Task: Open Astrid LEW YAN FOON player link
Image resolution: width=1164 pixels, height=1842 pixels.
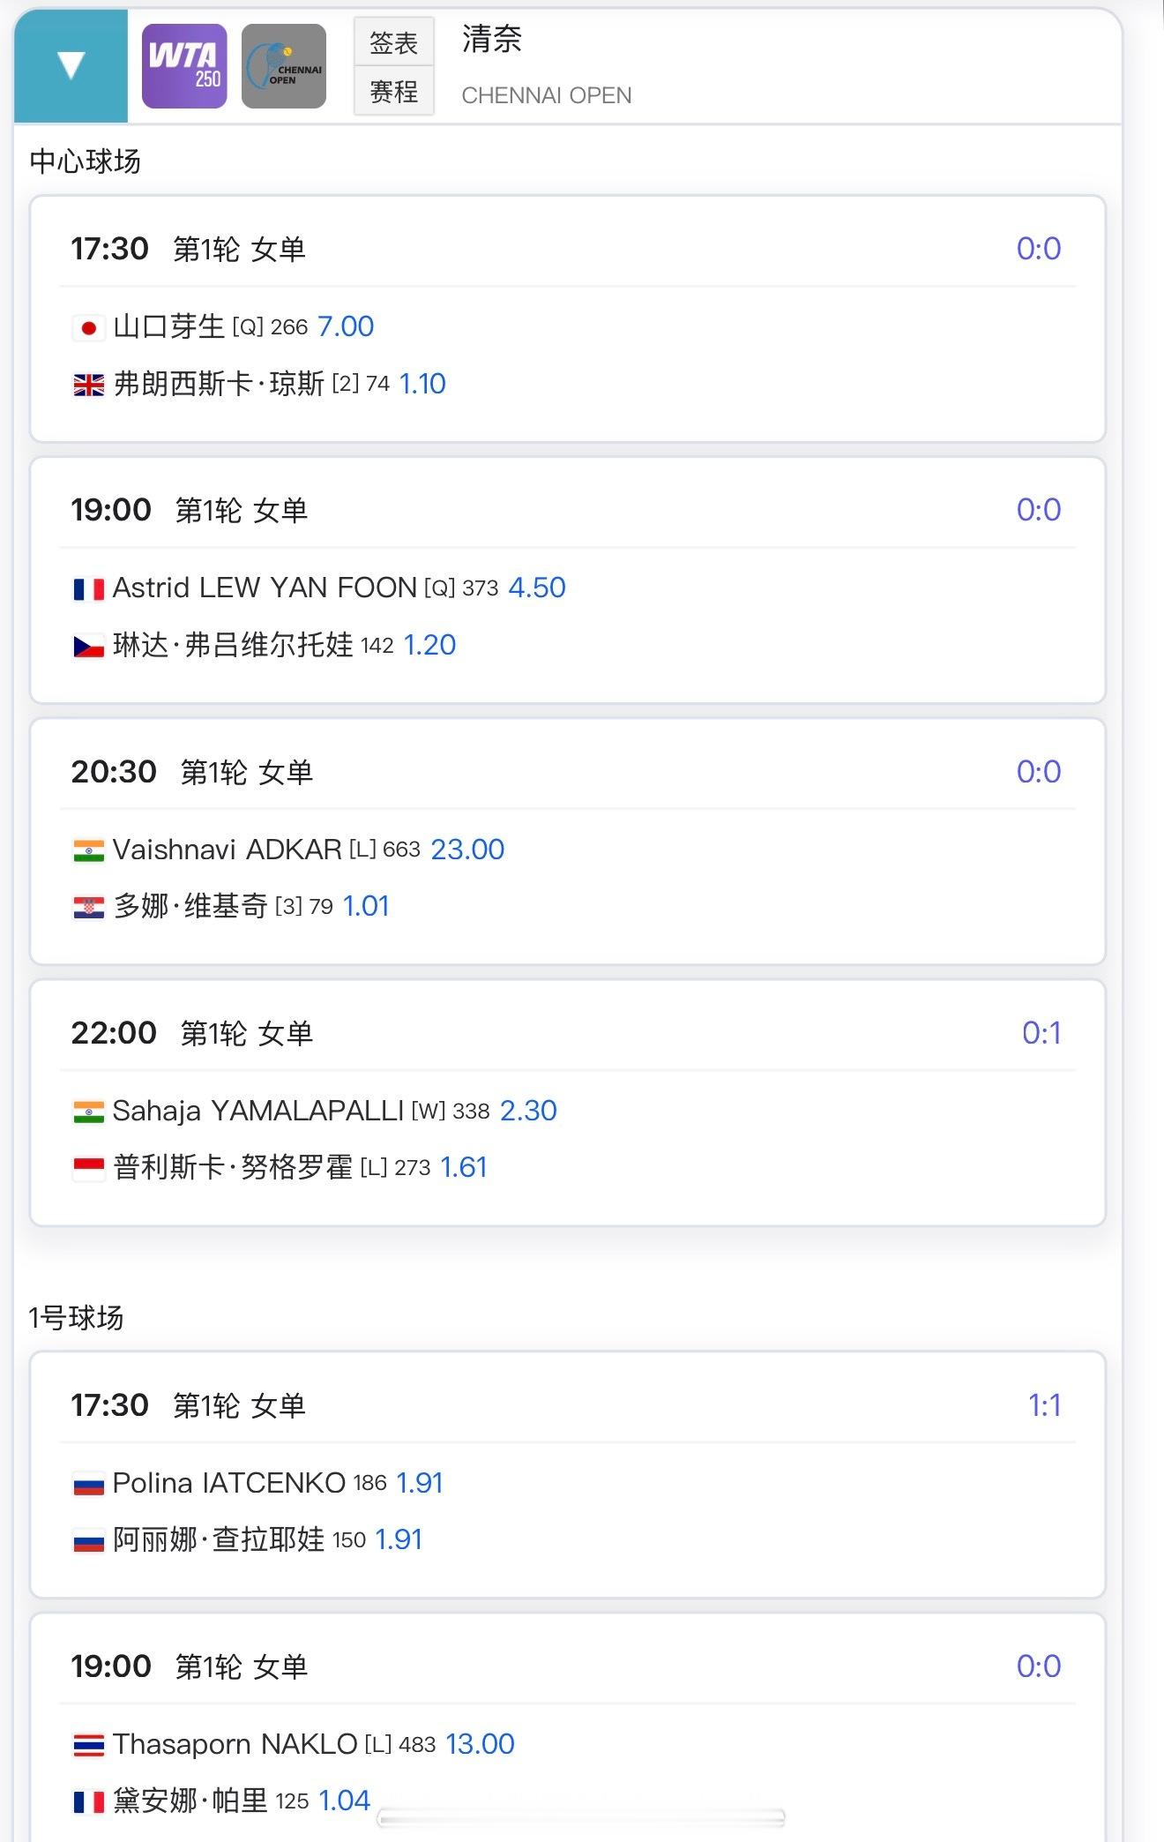Action: pyautogui.click(x=265, y=588)
